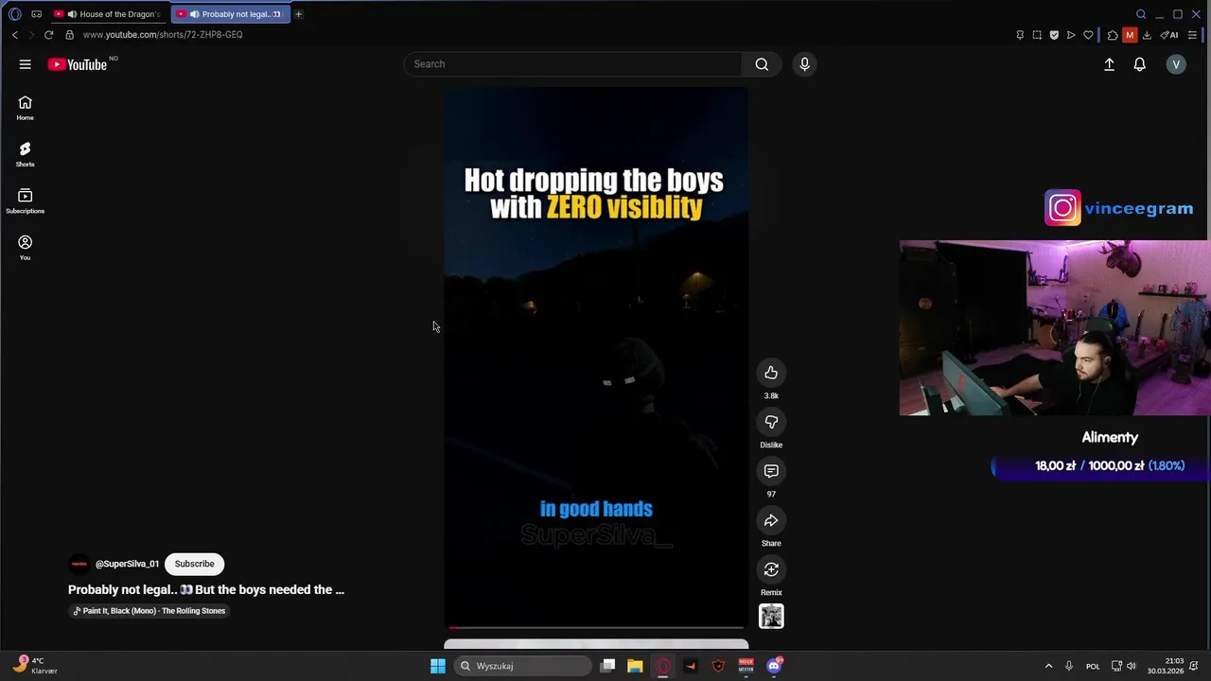Open the Opera main menu logo
The height and width of the screenshot is (681, 1211).
coord(14,14)
